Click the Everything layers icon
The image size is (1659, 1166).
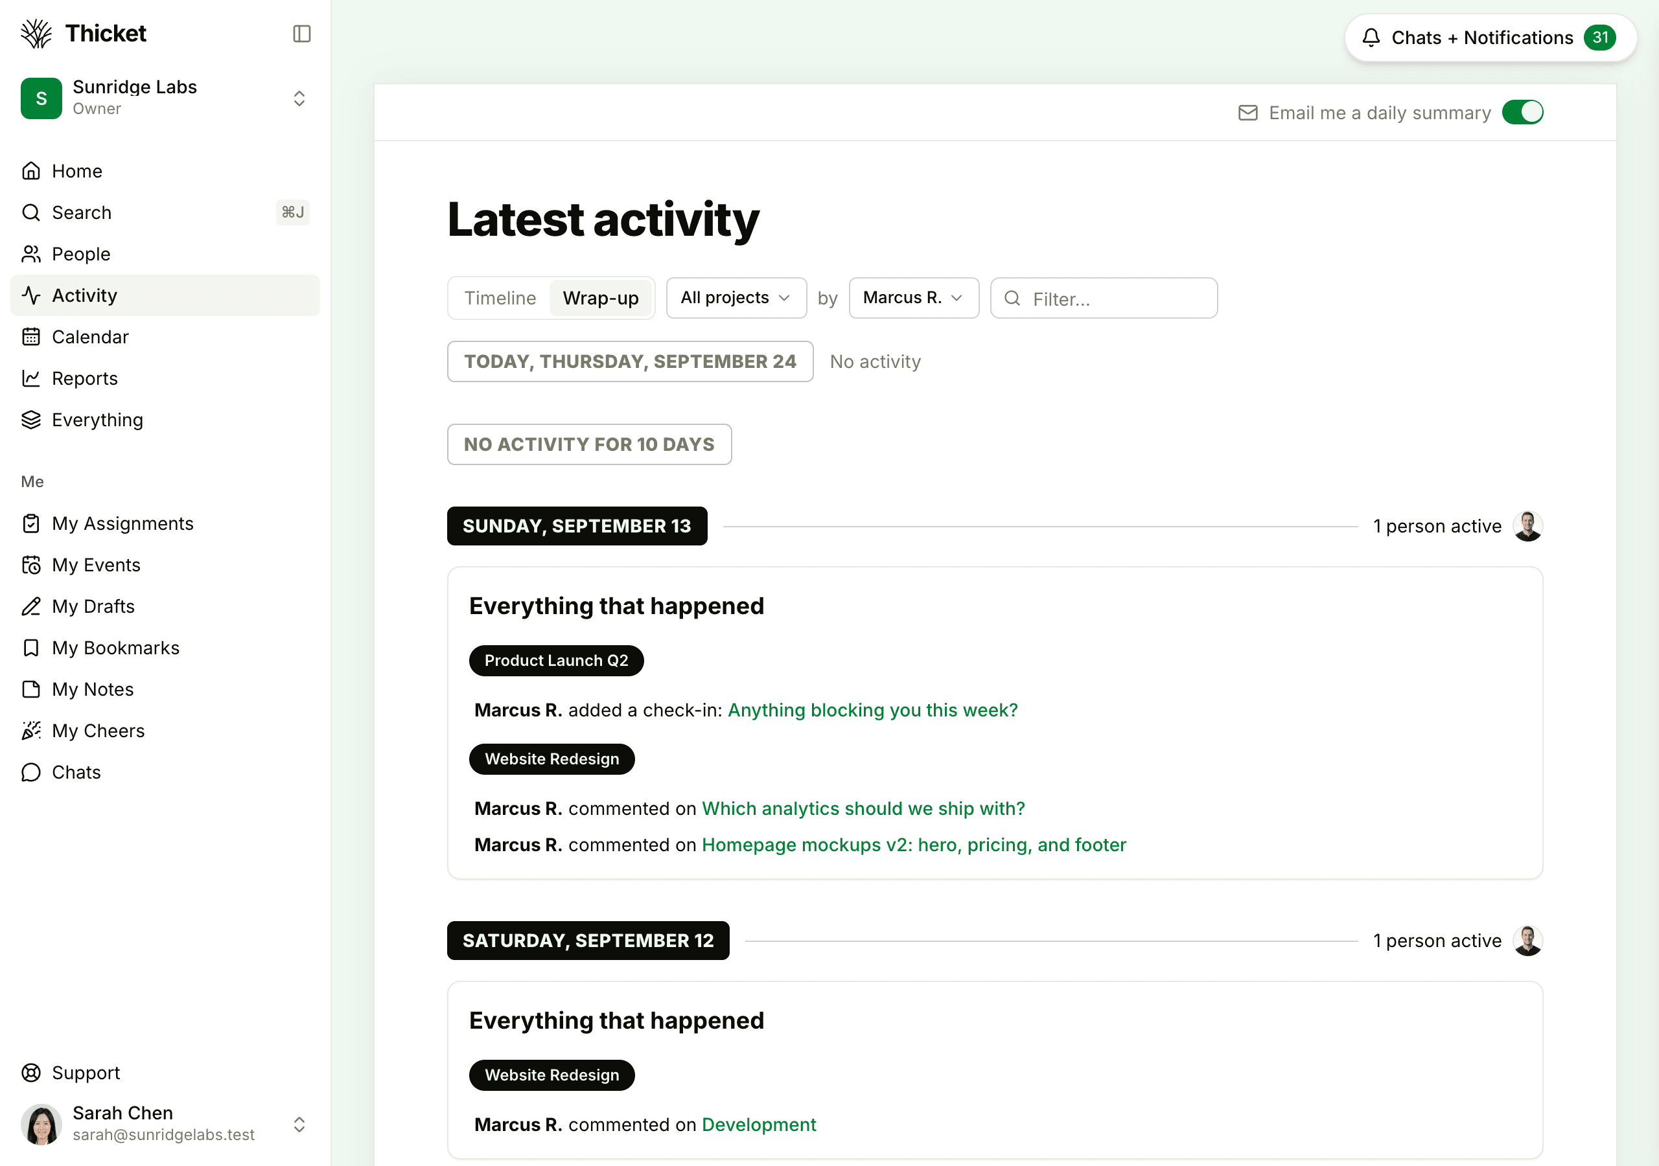pos(31,420)
